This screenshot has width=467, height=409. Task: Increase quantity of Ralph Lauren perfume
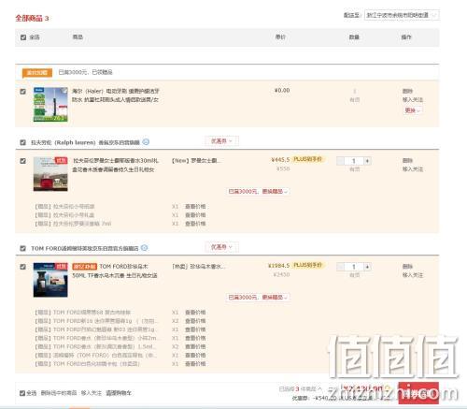point(367,161)
